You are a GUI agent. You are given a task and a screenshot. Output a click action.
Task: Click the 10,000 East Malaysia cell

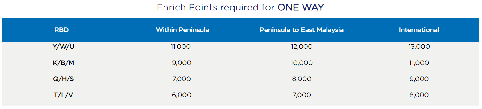pyautogui.click(x=302, y=63)
